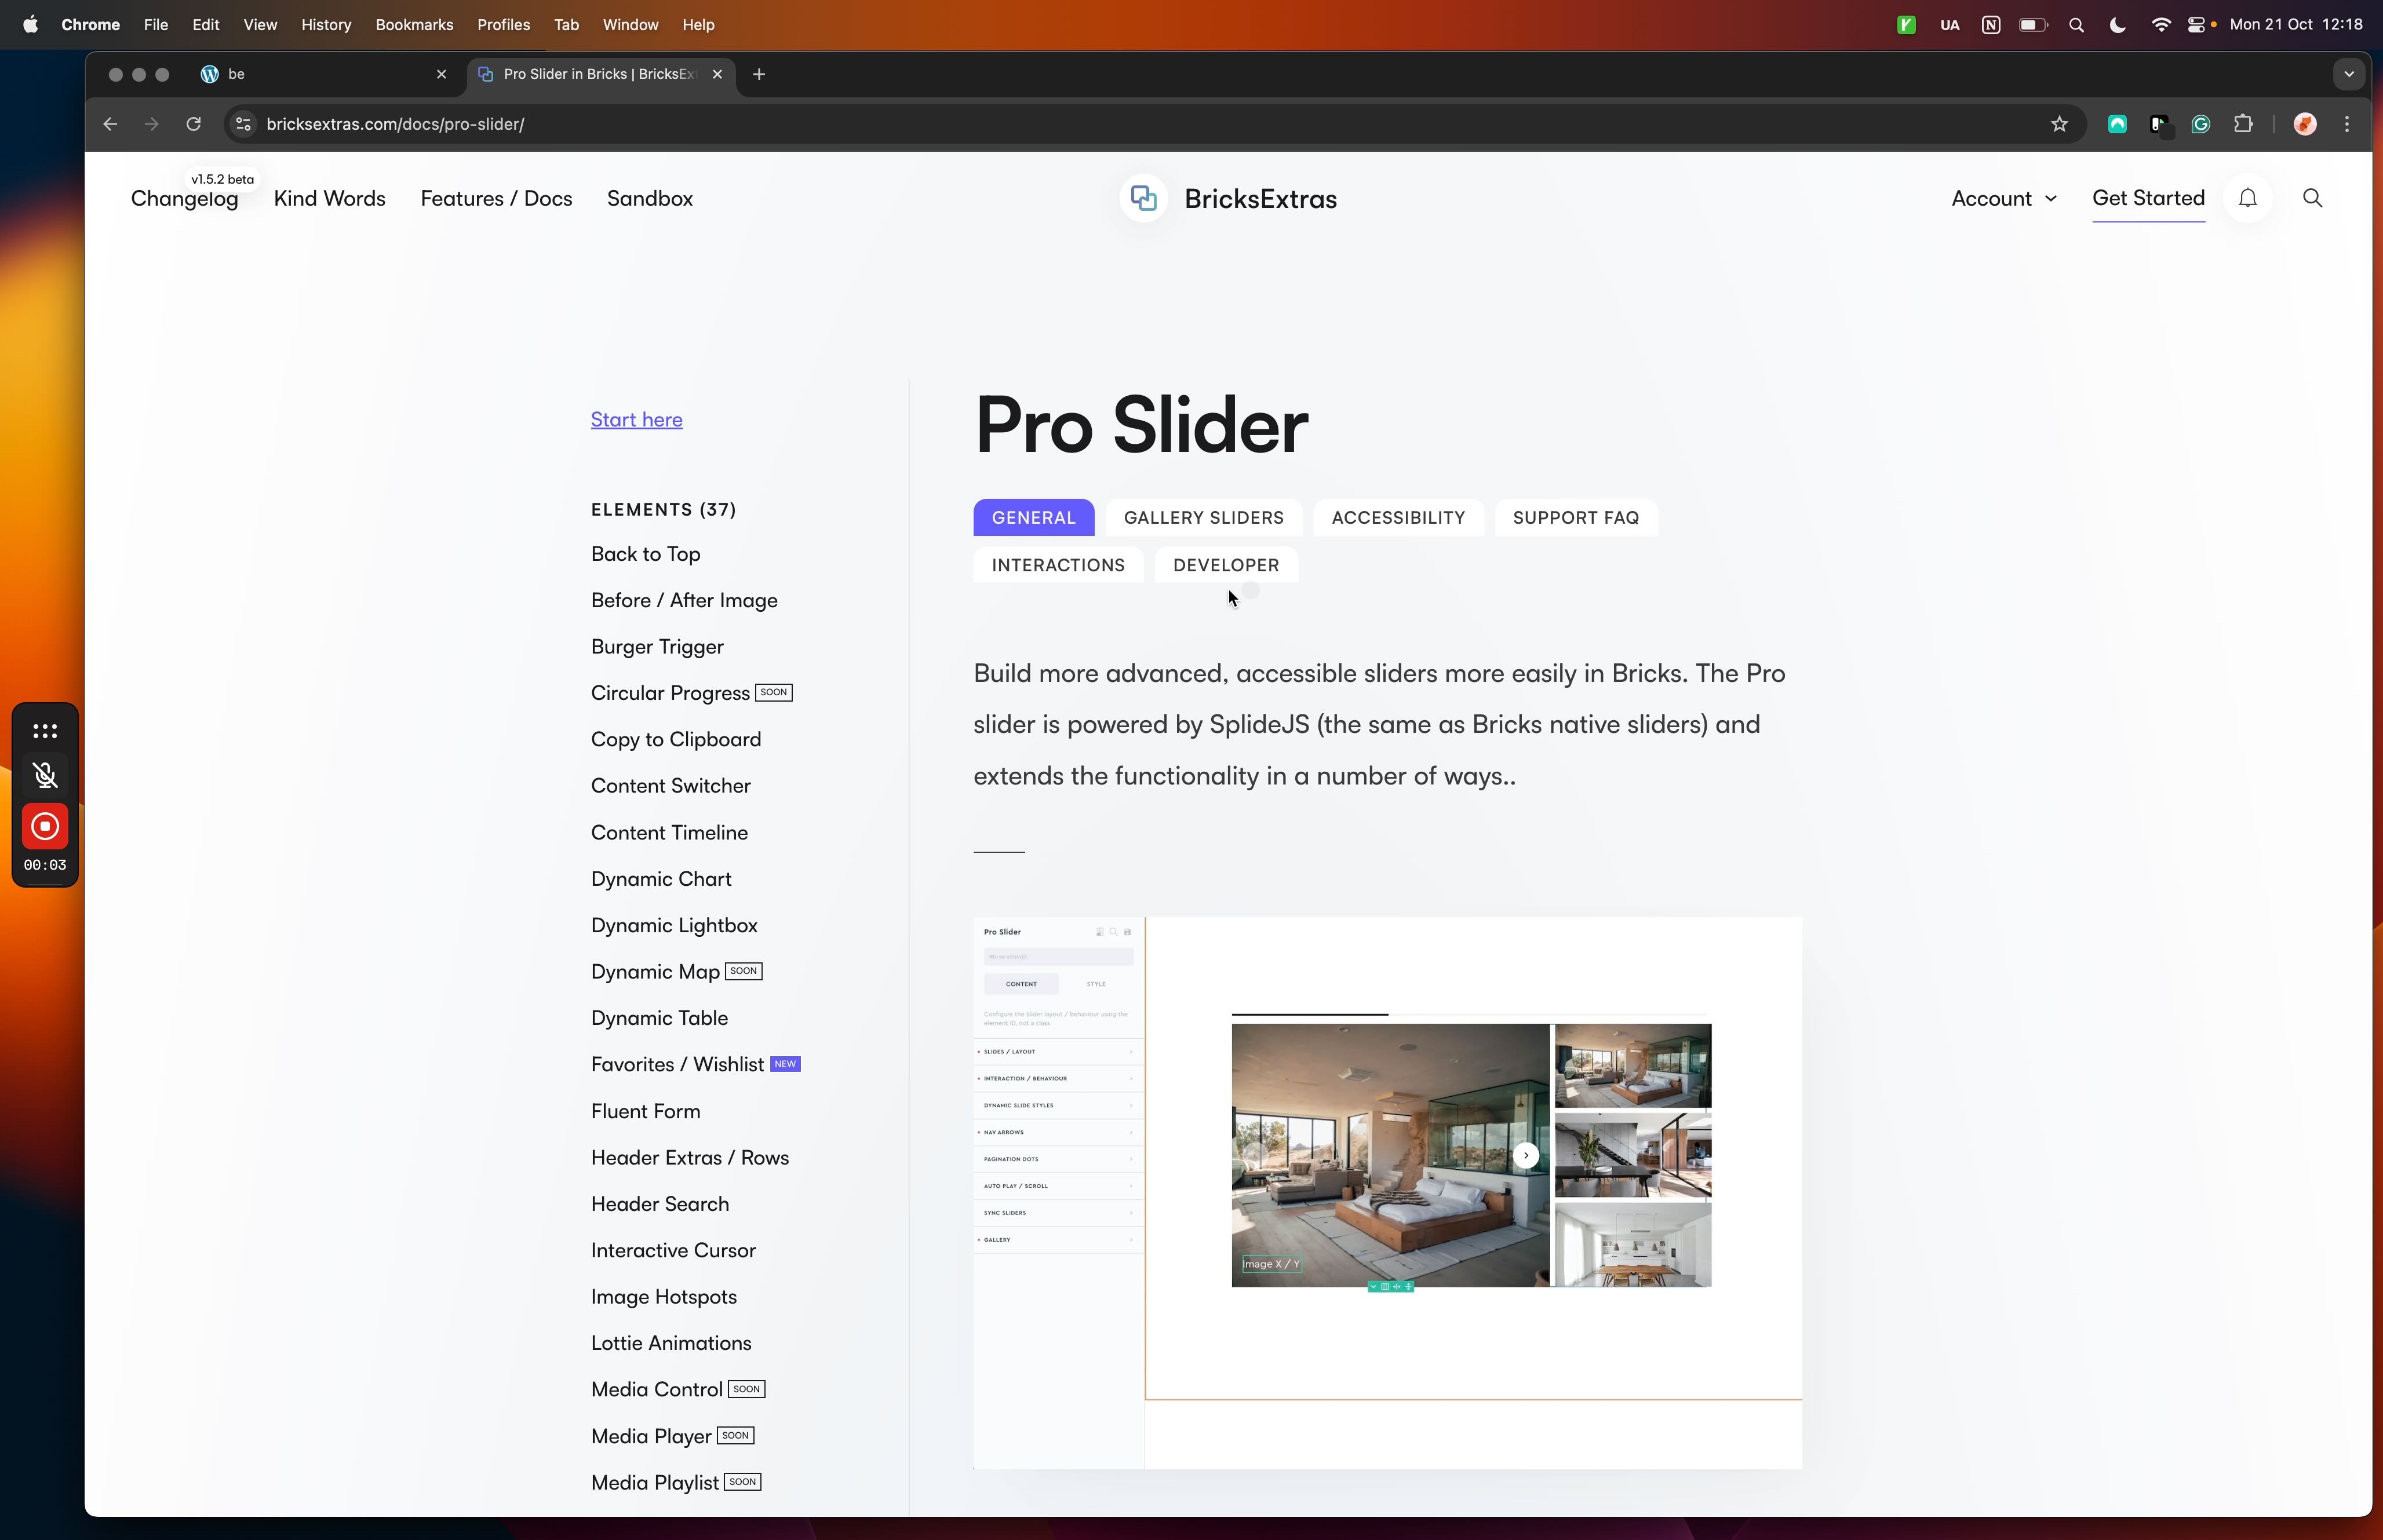Open the Profiles menu
The height and width of the screenshot is (1540, 2383).
(x=503, y=25)
